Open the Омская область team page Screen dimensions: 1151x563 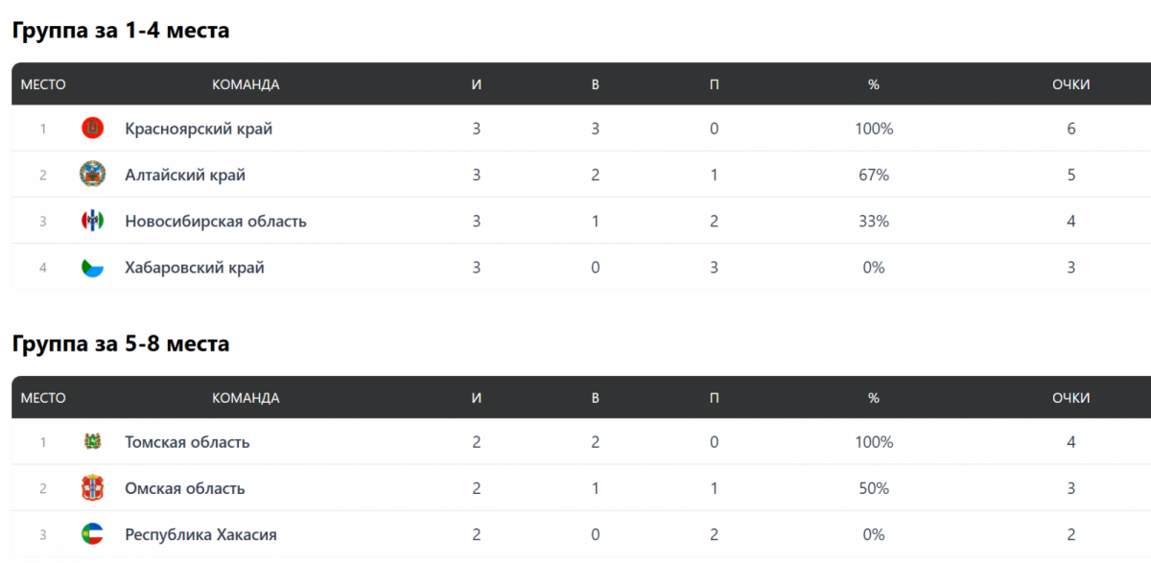[185, 488]
